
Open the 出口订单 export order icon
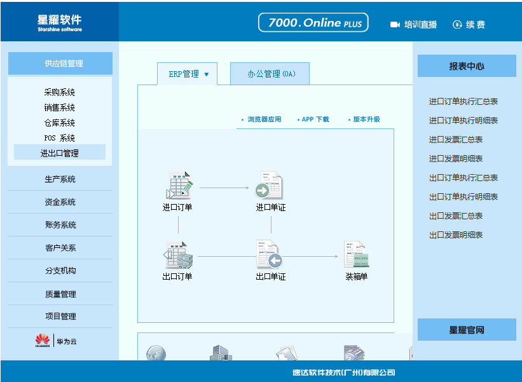178,255
